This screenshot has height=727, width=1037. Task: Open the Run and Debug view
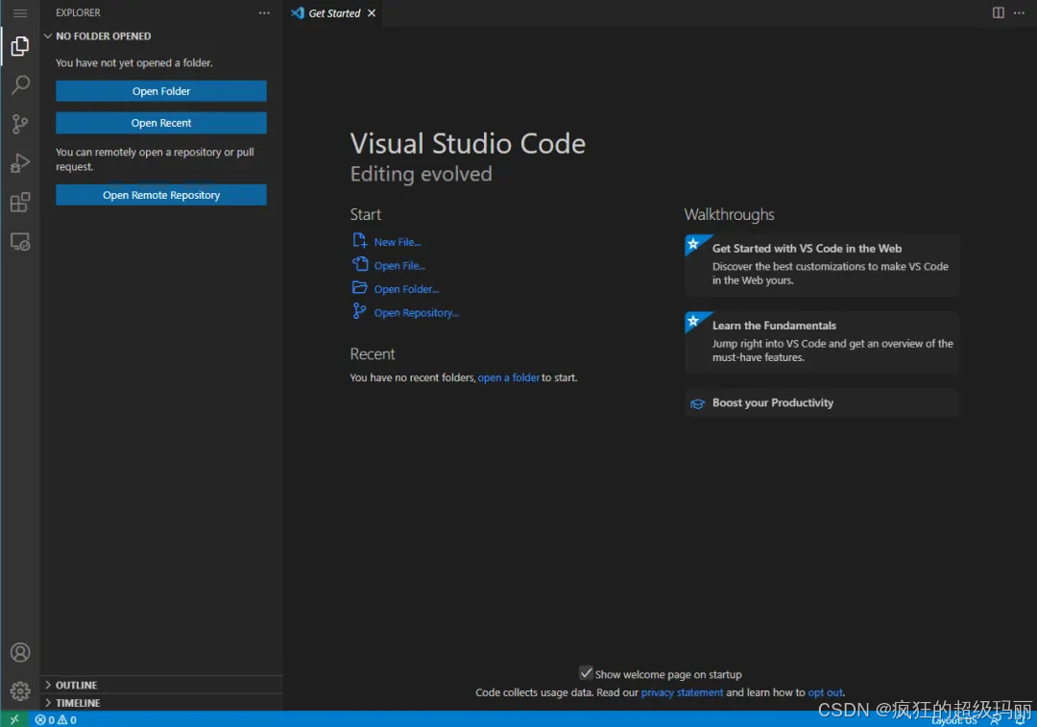pos(20,162)
